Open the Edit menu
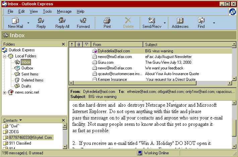Screen dimensions: 238x157 tap(21, 11)
